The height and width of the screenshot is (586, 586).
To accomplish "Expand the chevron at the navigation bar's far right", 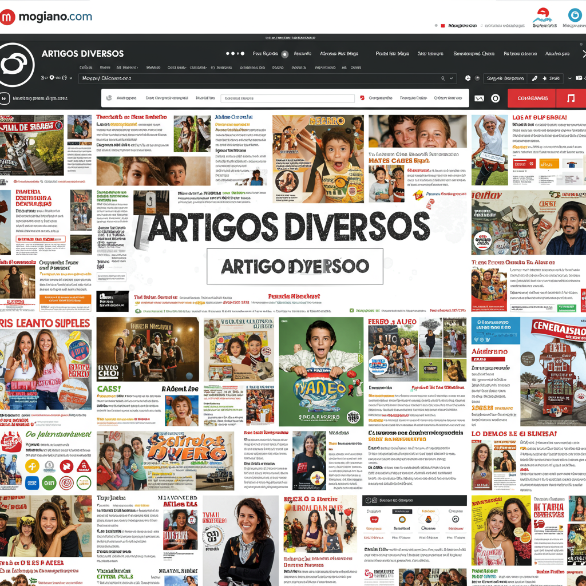I will coord(583,54).
